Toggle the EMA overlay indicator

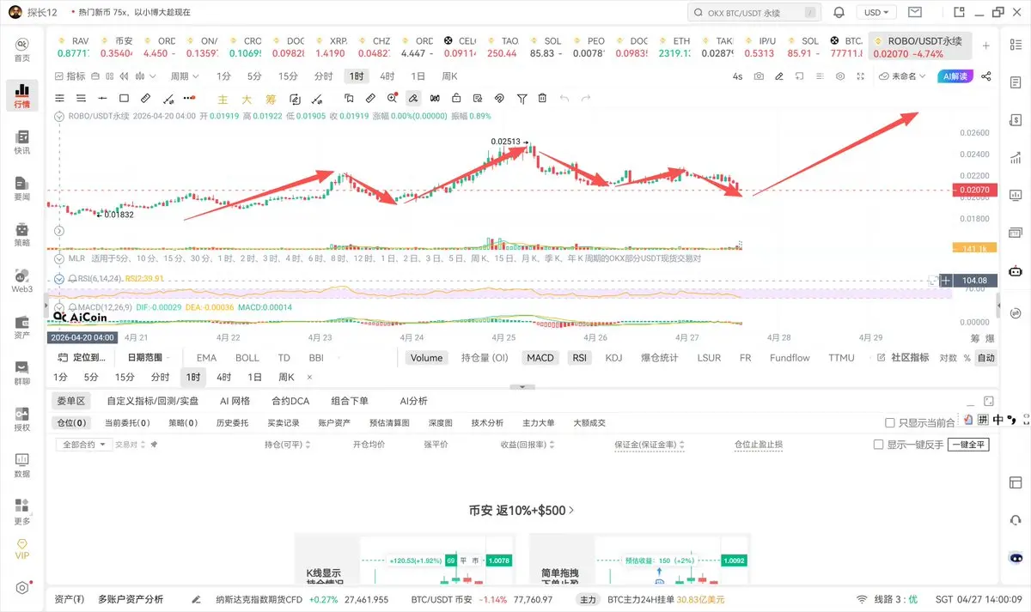[x=206, y=358]
